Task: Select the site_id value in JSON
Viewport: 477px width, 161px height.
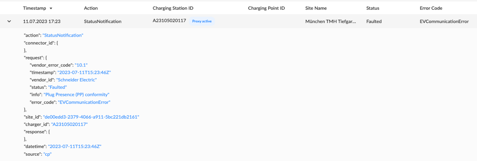Action: click(x=91, y=117)
